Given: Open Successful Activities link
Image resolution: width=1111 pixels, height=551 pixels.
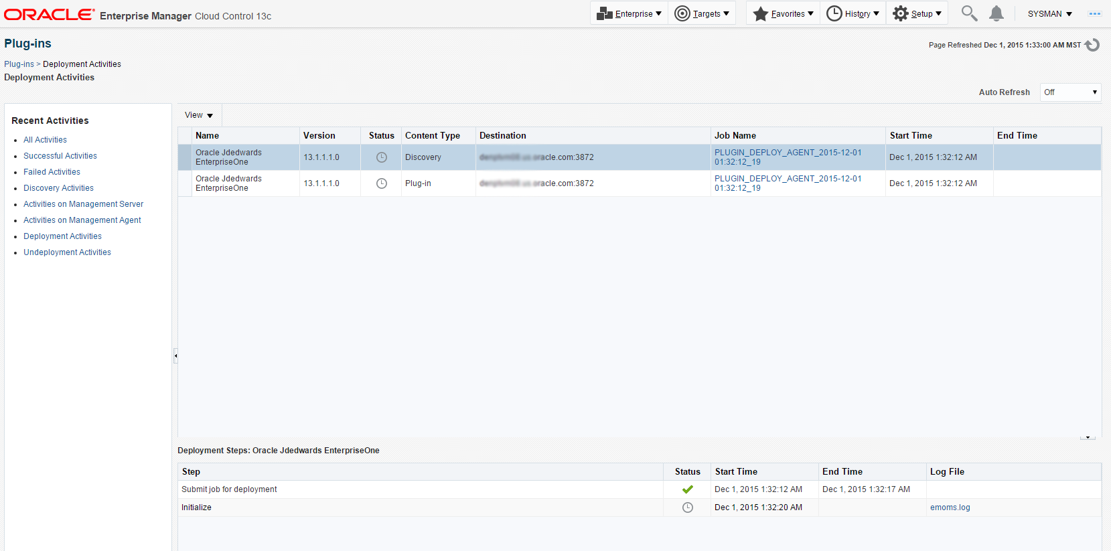Looking at the screenshot, I should click(x=60, y=156).
